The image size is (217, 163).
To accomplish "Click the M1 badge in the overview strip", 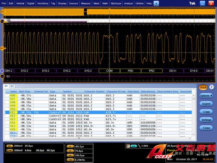I will tap(2, 12).
